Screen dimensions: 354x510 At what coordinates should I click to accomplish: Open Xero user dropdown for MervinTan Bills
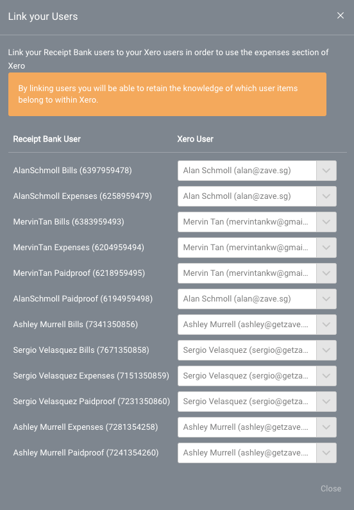pyautogui.click(x=257, y=222)
